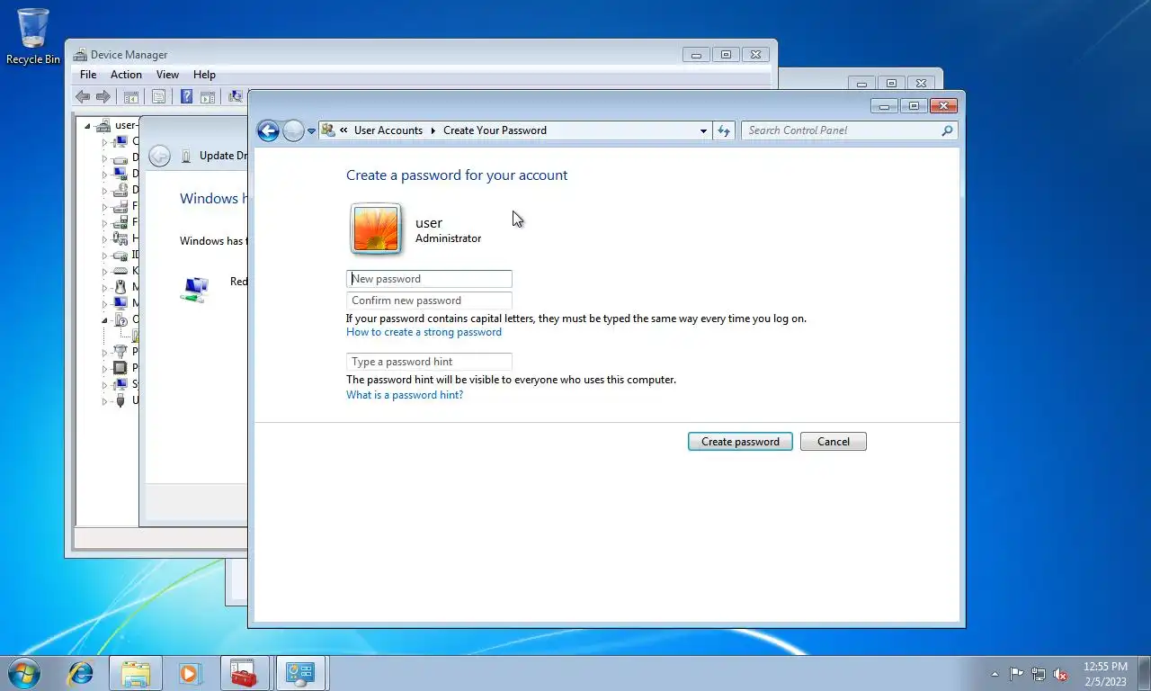This screenshot has width=1151, height=691.
Task: Focus the Type a password hint field
Action: 429,362
